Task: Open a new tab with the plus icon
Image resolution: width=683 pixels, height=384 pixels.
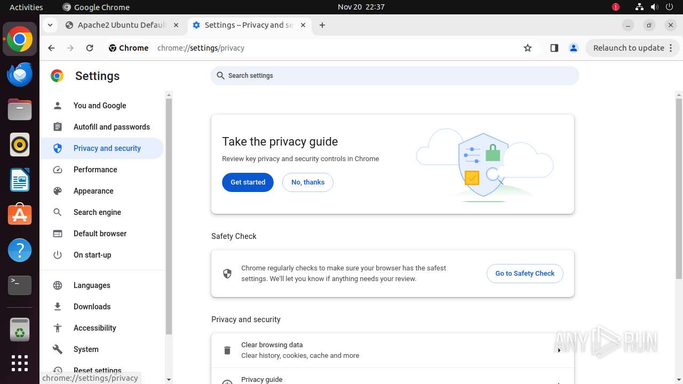Action: click(322, 25)
